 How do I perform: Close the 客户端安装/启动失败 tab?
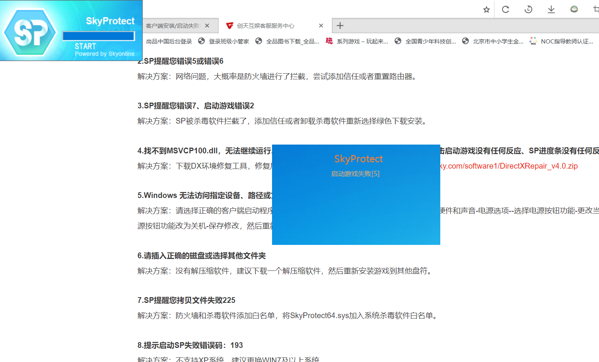tap(207, 26)
